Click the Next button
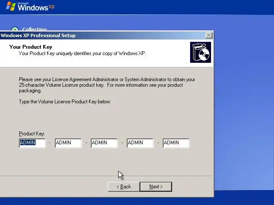This screenshot has height=205, width=274. point(156,187)
